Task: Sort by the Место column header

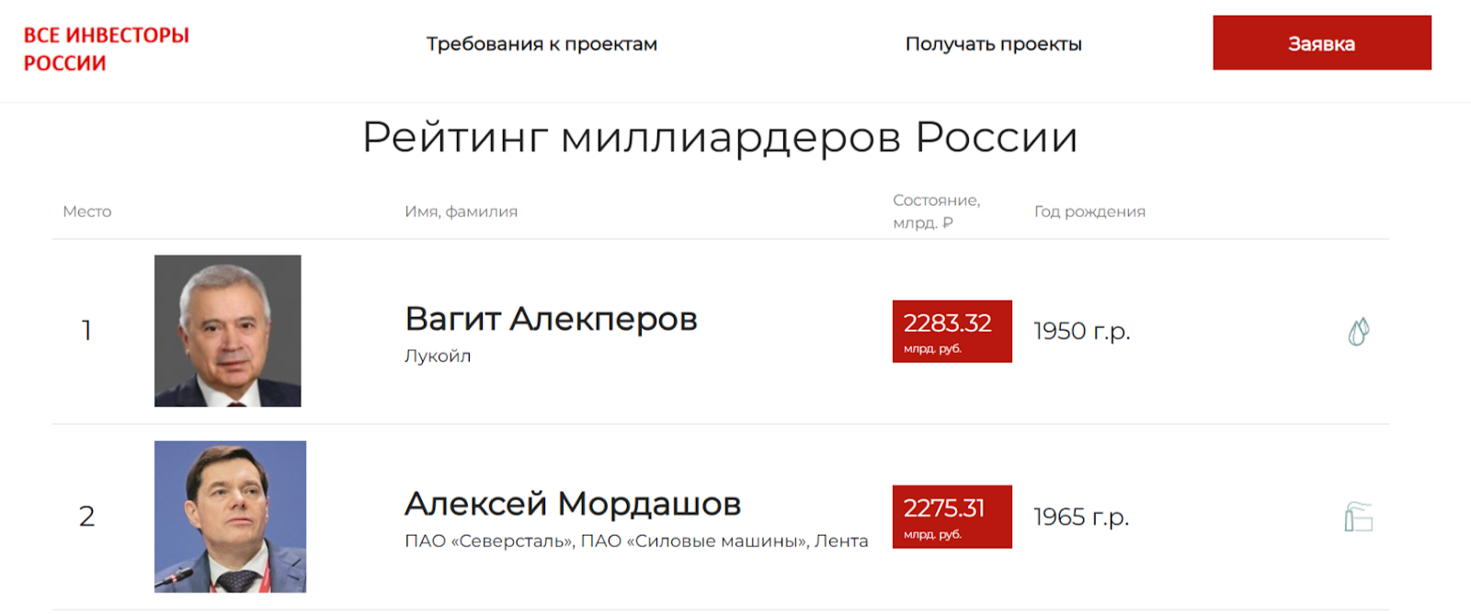Action: click(87, 211)
